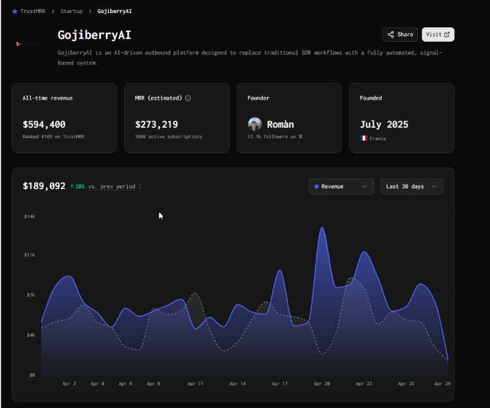Toggle the vs. prev period comparison selector
This screenshot has width=490, height=408.
point(114,186)
